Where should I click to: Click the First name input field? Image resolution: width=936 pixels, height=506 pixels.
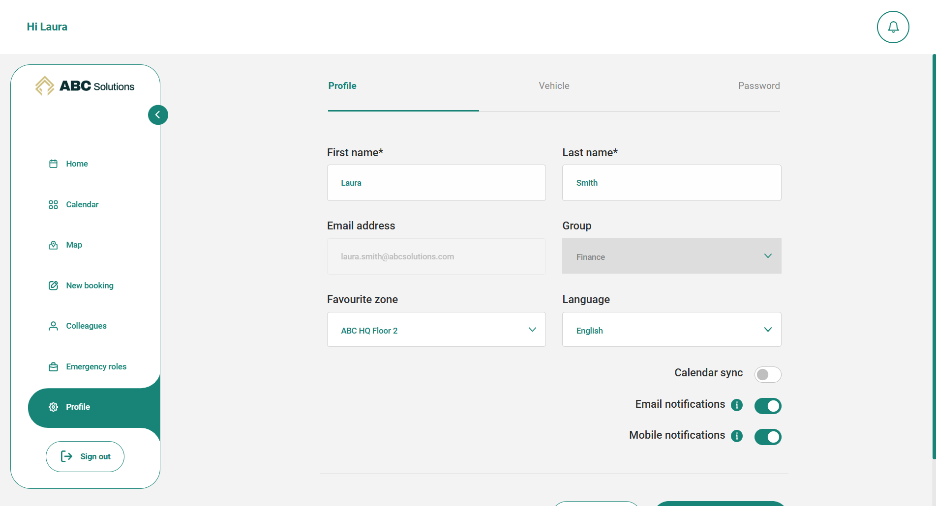click(436, 183)
